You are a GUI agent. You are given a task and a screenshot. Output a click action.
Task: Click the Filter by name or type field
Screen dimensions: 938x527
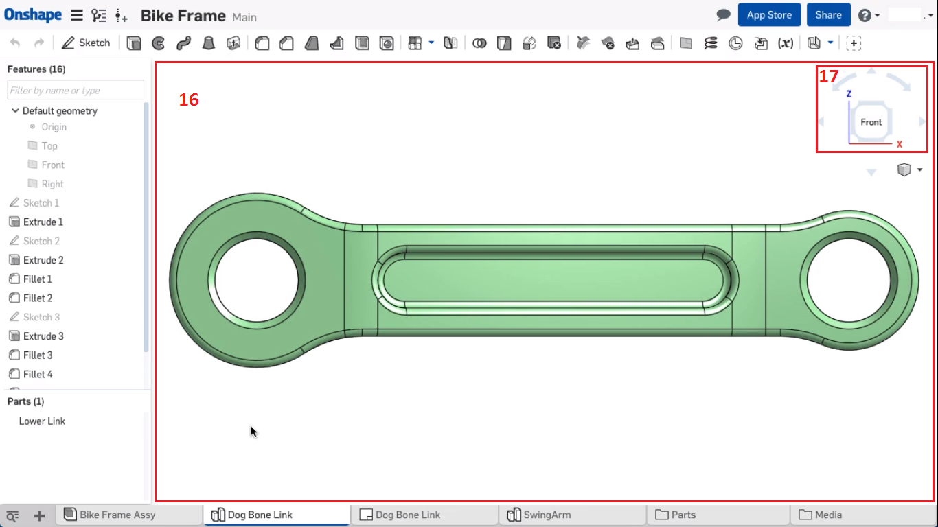[76, 90]
